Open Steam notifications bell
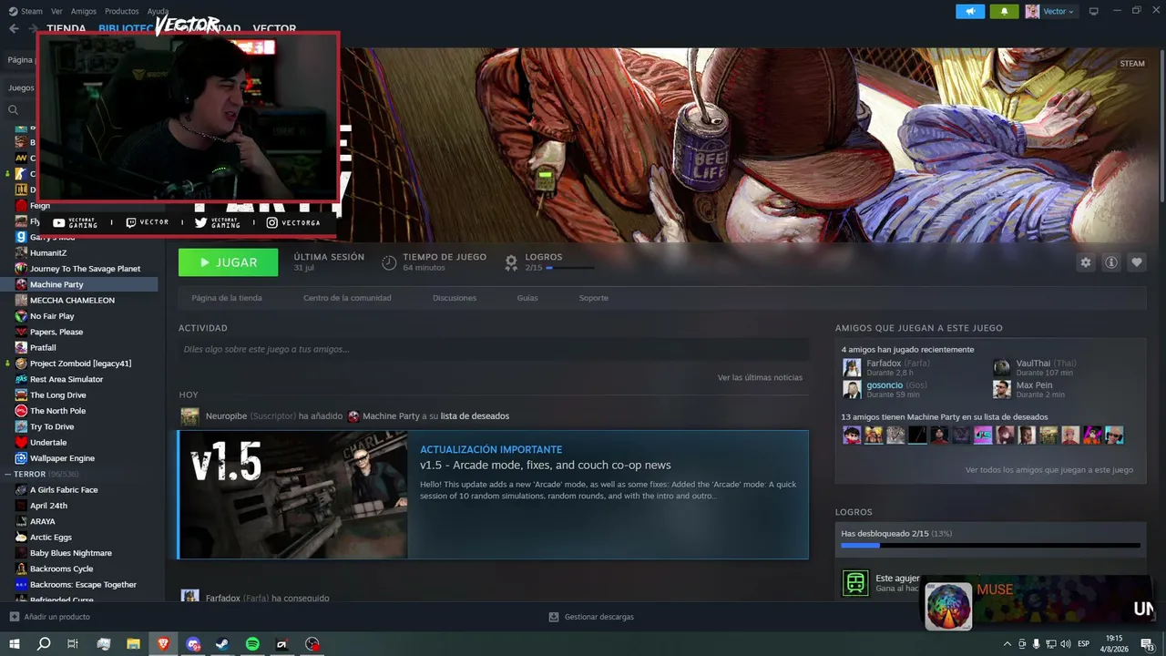1166x656 pixels. pos(1005,11)
